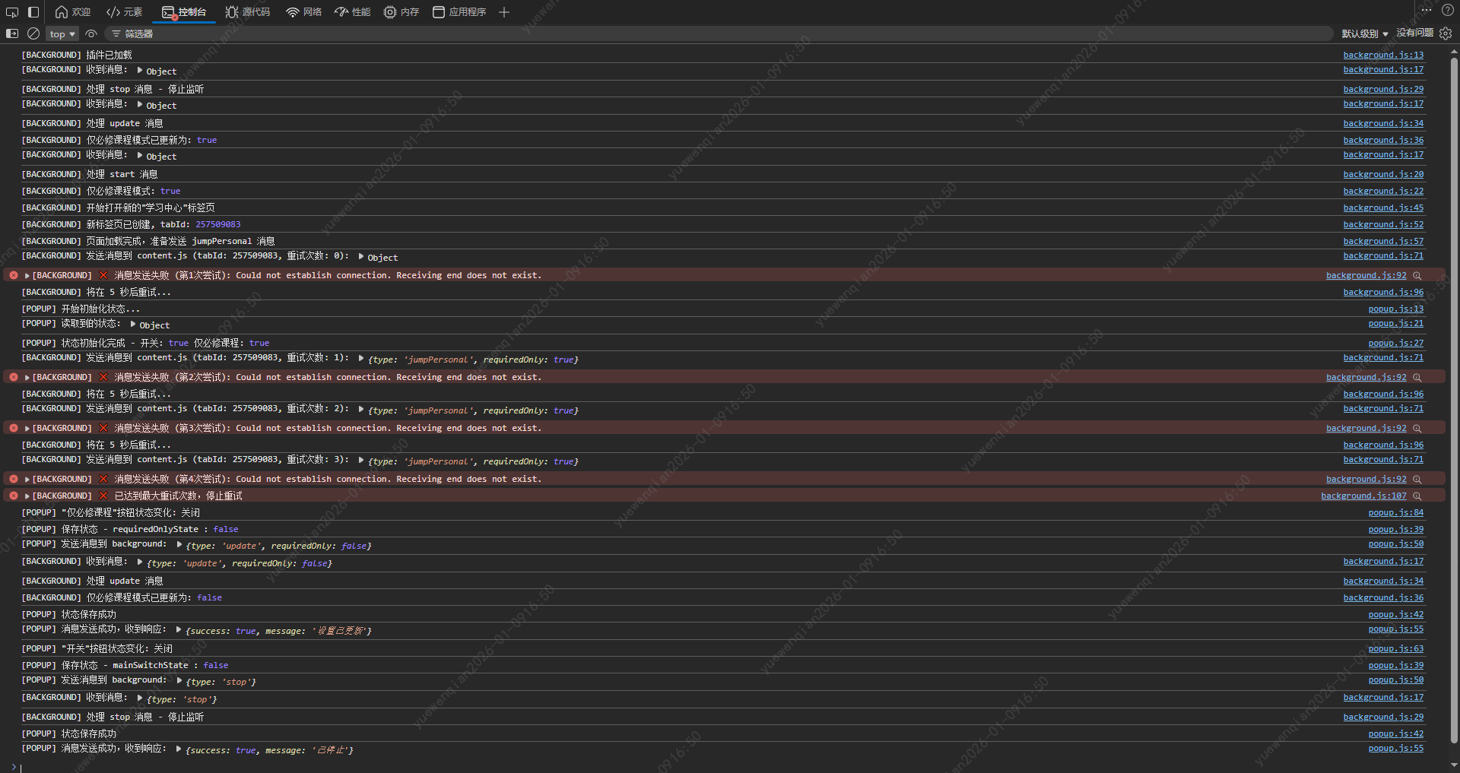The image size is (1460, 773).
Task: Open the three-dots customize DevTools menu
Action: [1426, 11]
